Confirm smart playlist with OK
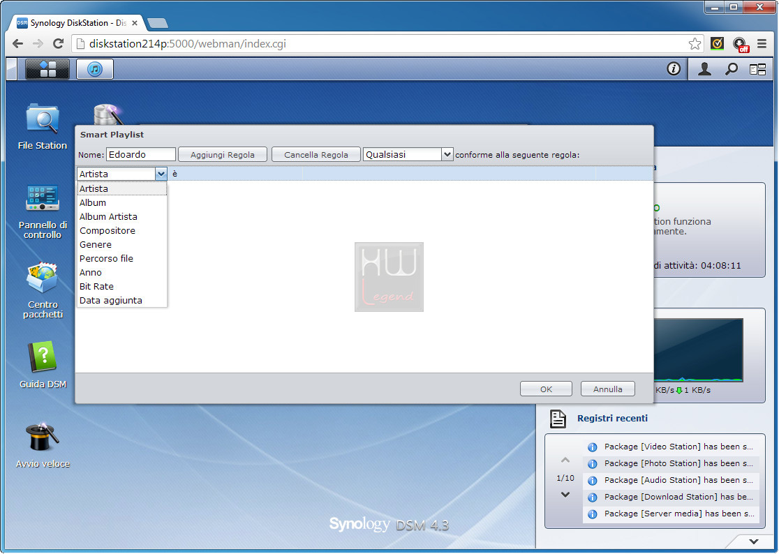The height and width of the screenshot is (554, 779). click(546, 389)
